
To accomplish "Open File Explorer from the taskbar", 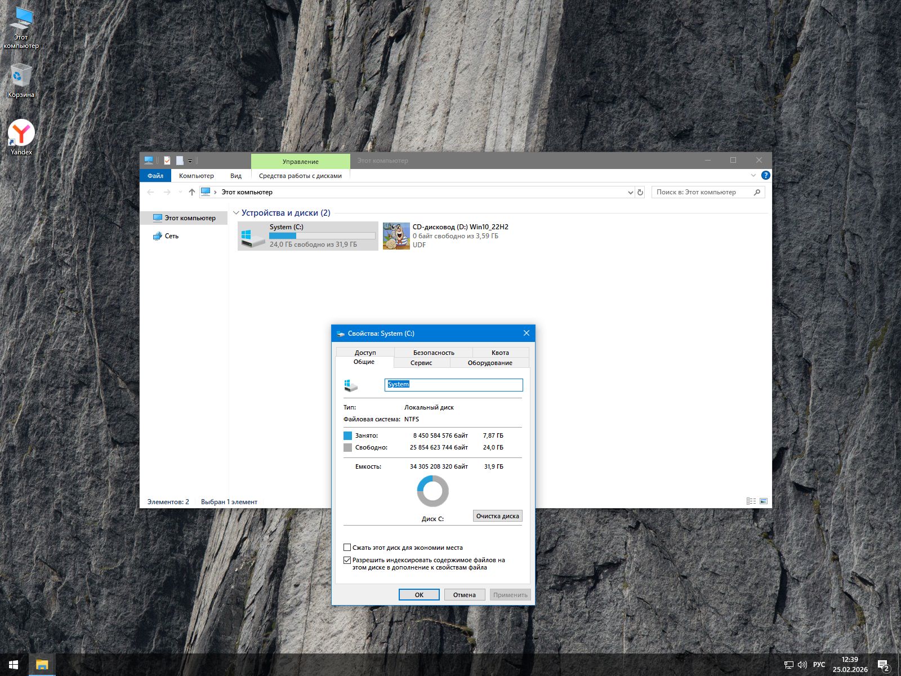I will 42,665.
